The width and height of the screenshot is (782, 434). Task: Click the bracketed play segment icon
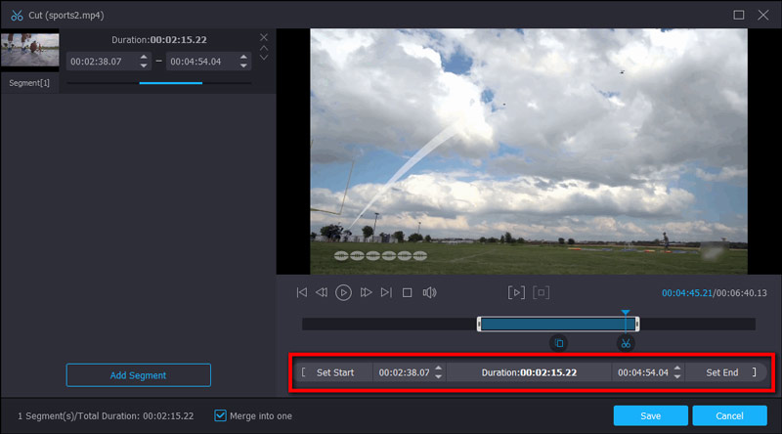point(516,292)
